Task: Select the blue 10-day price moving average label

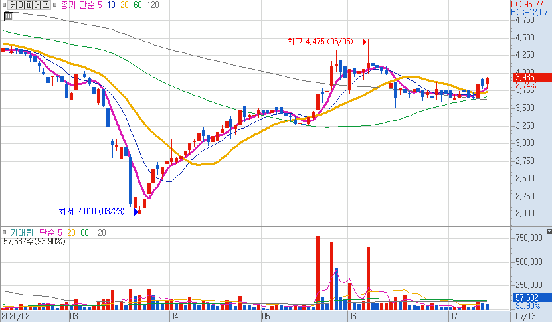Action: 111,5
